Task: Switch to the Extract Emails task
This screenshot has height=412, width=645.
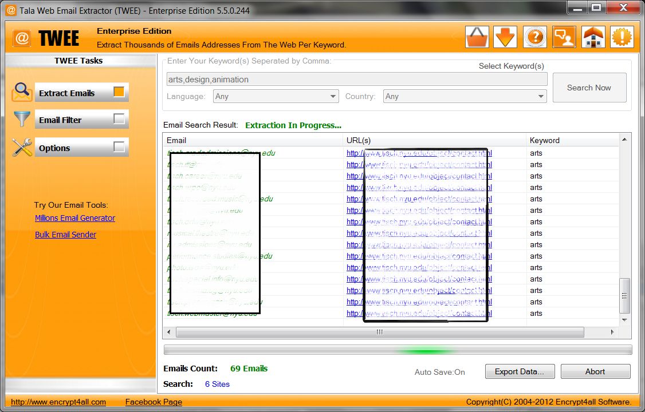Action: click(x=81, y=93)
